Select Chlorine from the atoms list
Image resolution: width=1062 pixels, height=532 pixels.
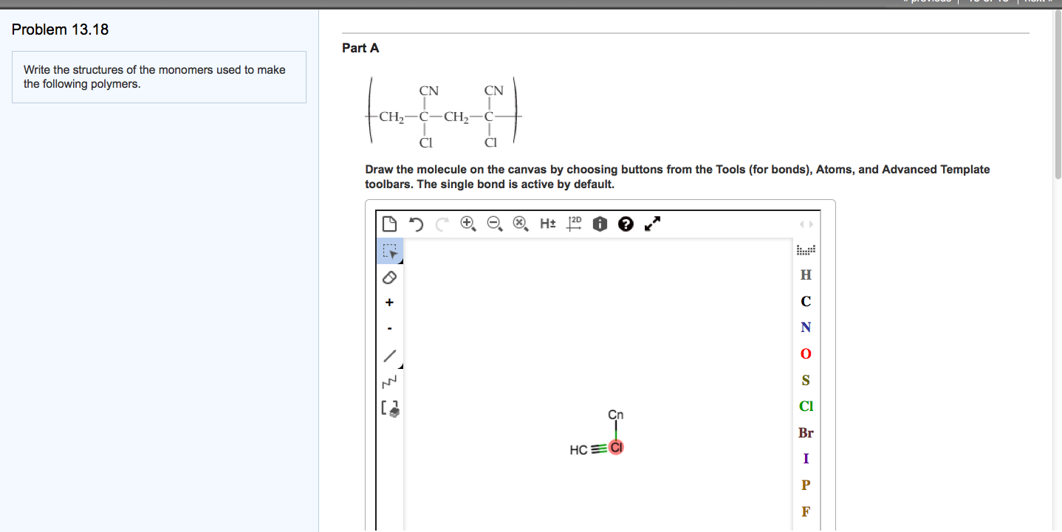805,406
